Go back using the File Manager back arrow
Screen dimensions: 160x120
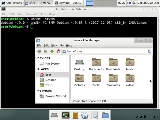(x=39, y=51)
